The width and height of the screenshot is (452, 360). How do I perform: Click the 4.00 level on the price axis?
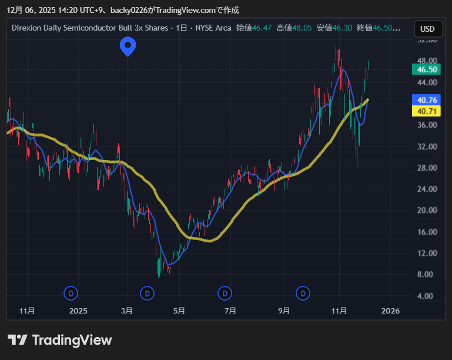tap(426, 296)
